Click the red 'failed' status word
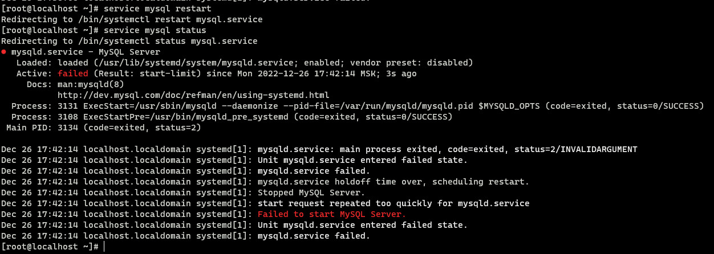The height and width of the screenshot is (254, 714). [73, 73]
